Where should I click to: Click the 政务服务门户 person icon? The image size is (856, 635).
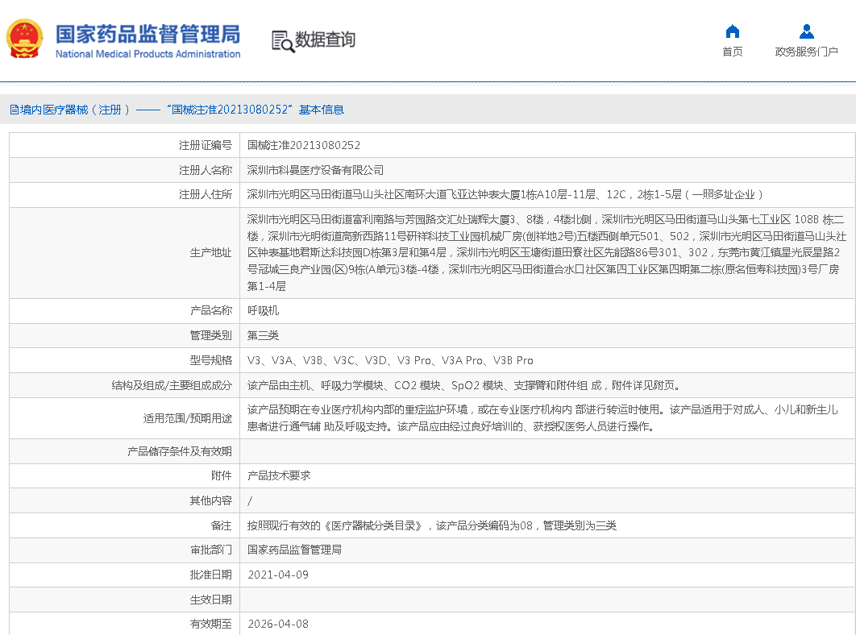(x=806, y=31)
